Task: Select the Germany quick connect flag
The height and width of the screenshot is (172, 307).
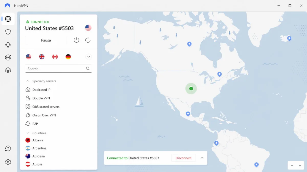Action: 68,57
